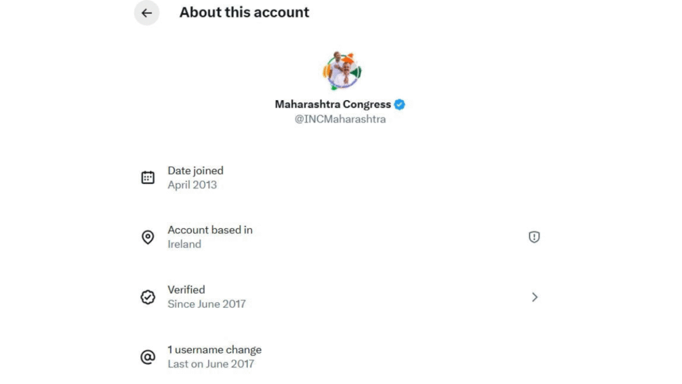Click the verified seal icon beside Verified
Screen dimensions: 682x384
(148, 297)
